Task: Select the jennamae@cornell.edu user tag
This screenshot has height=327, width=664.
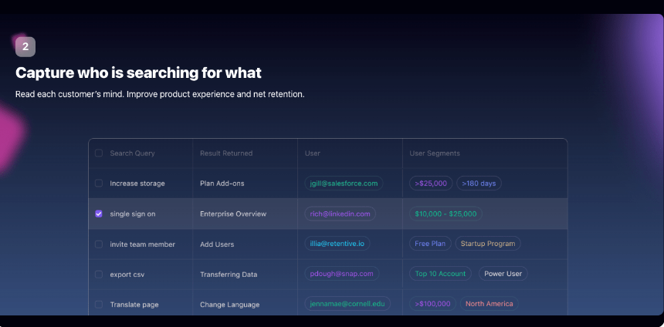Action: [347, 304]
